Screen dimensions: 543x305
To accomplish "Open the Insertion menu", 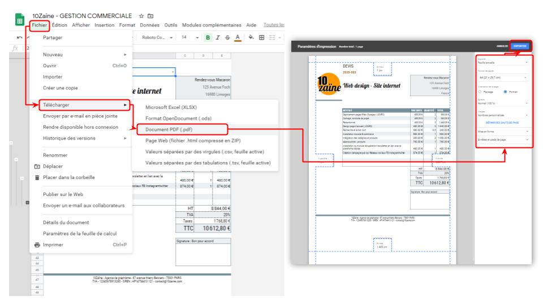I will tap(104, 25).
